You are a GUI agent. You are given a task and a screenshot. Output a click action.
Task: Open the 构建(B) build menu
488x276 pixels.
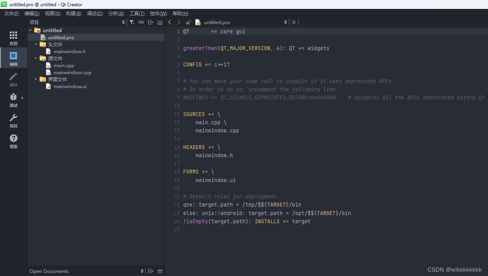[x=73, y=14]
